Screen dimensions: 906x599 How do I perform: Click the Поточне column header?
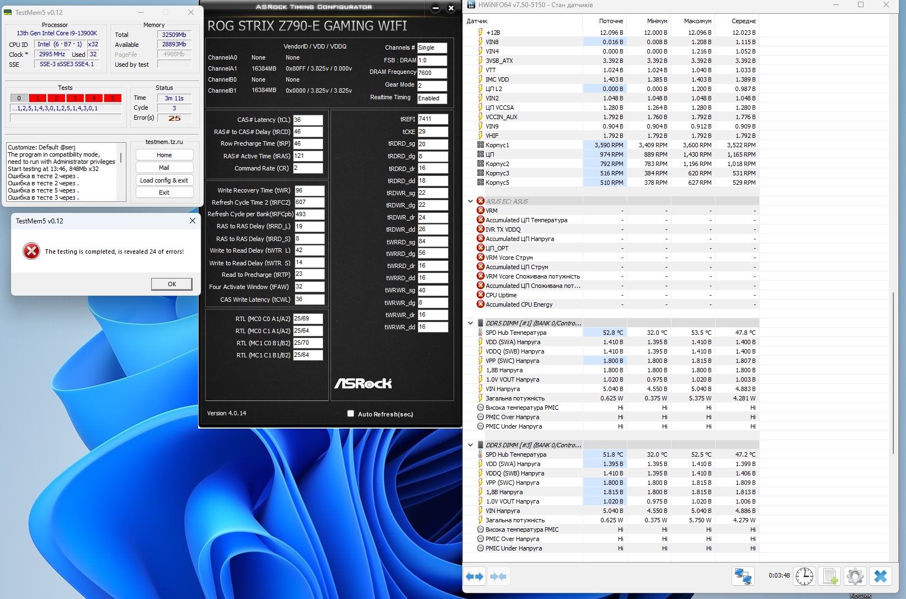(604, 21)
